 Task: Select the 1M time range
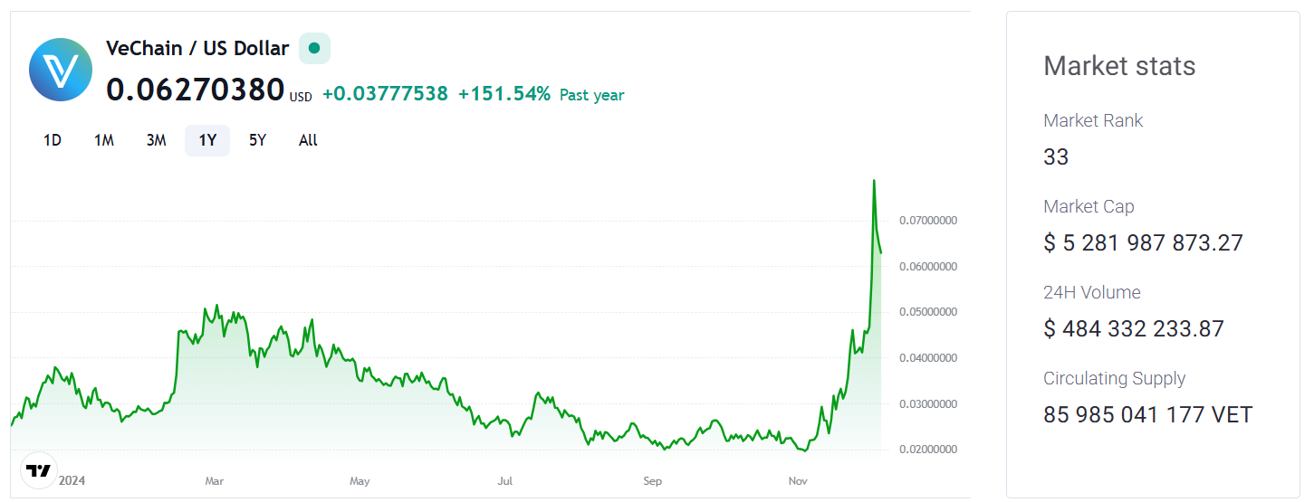[x=104, y=140]
